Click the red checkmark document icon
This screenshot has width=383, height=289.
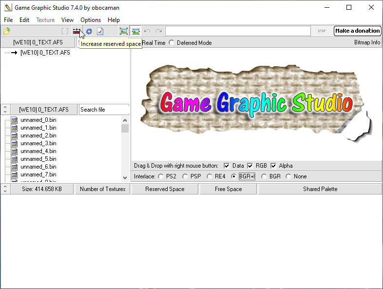pyautogui.click(x=100, y=31)
